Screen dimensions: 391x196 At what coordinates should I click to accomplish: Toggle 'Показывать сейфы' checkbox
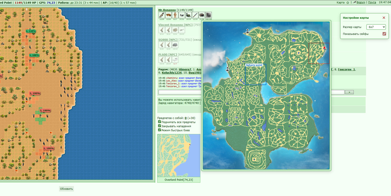click(384, 34)
